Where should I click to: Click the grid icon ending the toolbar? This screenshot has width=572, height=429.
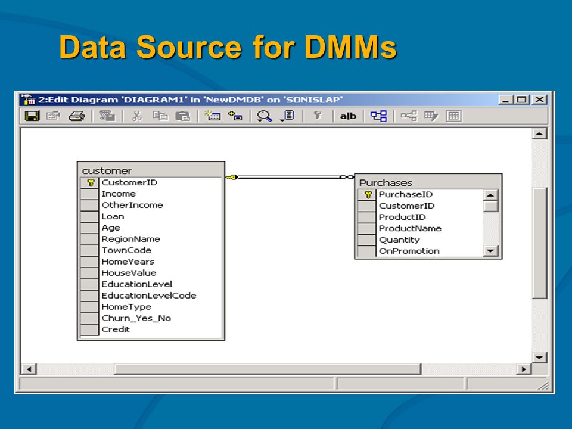pyautogui.click(x=453, y=116)
